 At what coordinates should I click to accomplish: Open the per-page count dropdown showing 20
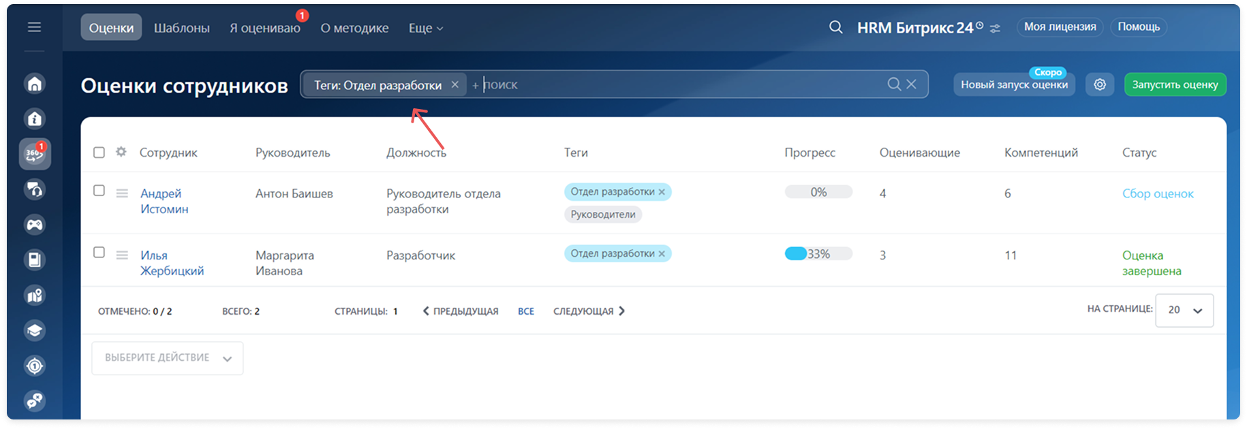1184,311
